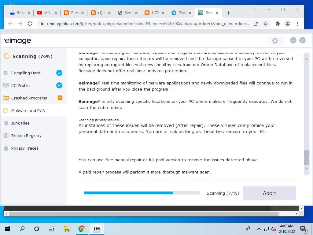Open the Reimage settings gear
The image size is (313, 235).
[275, 41]
